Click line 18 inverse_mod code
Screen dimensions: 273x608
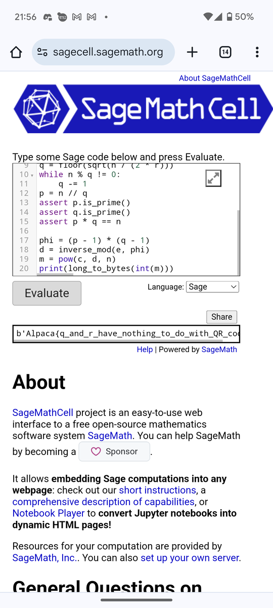tap(94, 250)
